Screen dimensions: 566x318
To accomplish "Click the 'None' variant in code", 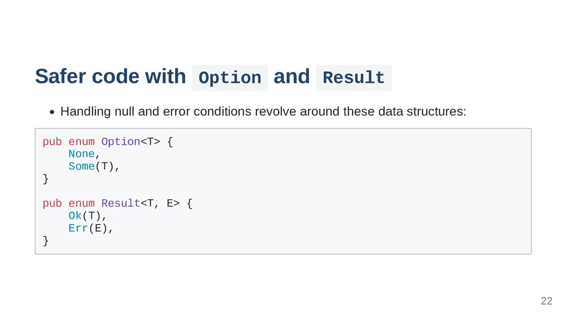I will pyautogui.click(x=82, y=154).
